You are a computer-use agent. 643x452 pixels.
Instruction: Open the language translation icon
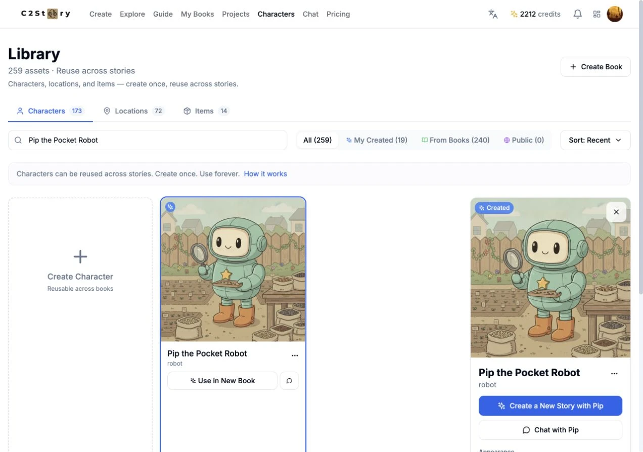(x=493, y=14)
